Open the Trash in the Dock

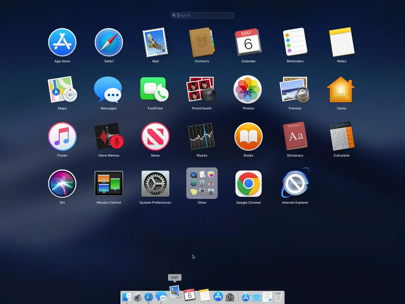click(278, 297)
